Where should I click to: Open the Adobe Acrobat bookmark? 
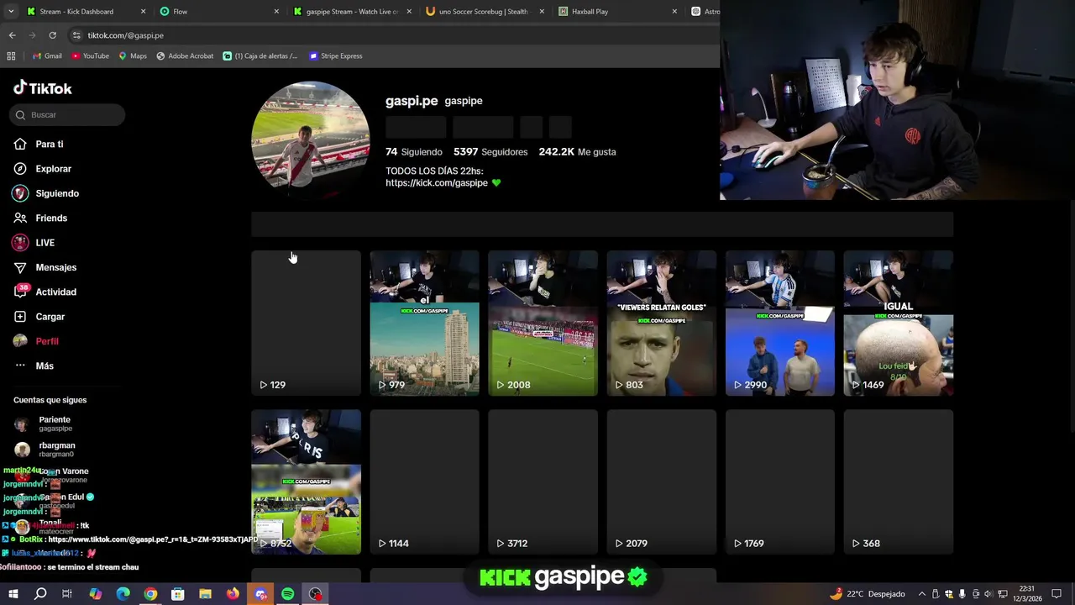click(x=185, y=56)
